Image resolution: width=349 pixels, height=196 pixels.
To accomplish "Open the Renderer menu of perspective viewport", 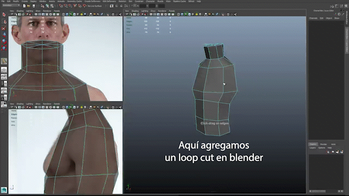I will click(x=162, y=11).
